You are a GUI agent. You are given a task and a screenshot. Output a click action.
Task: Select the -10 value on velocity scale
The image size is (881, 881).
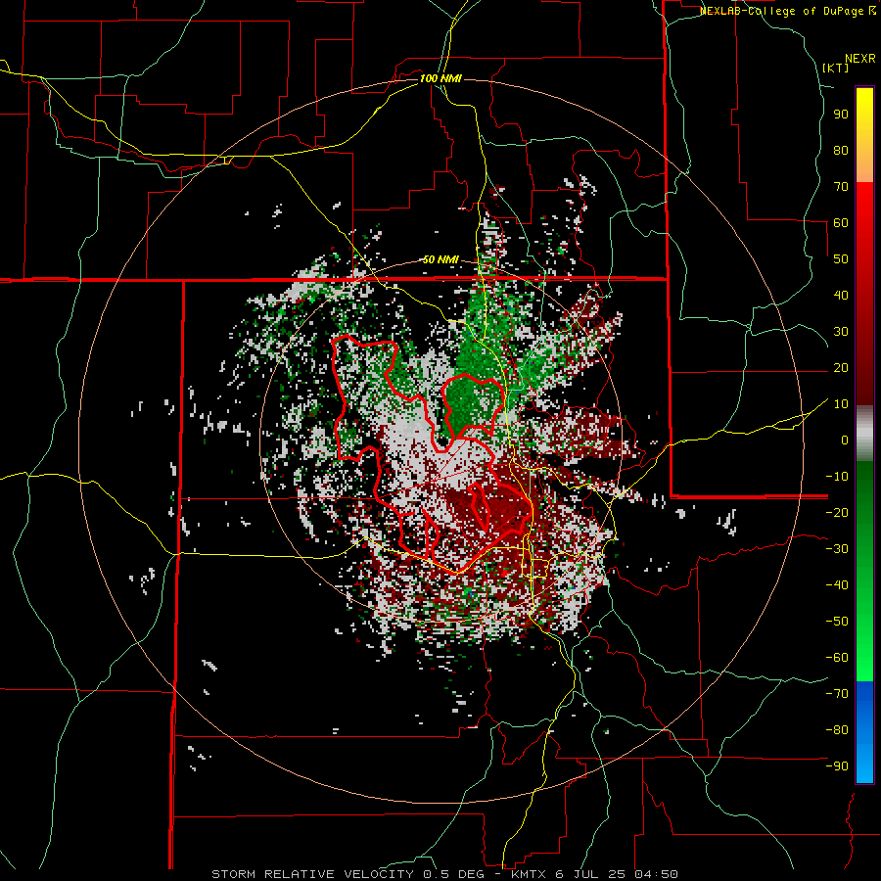tap(837, 477)
